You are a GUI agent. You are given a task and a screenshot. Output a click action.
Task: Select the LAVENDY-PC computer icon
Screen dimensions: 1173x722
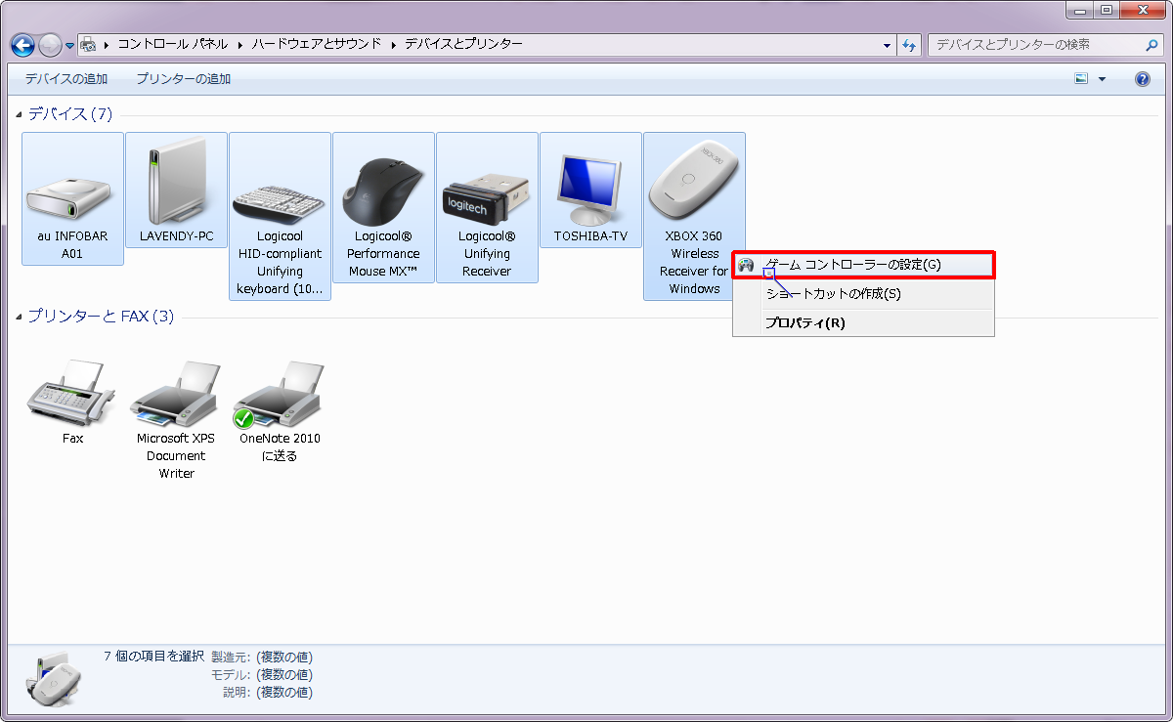176,190
